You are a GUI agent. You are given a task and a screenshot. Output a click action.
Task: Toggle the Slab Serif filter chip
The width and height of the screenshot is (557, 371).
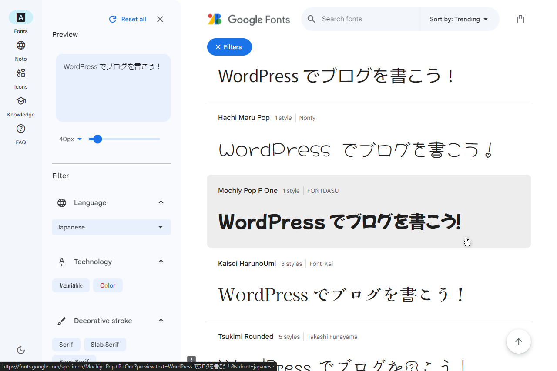[x=105, y=344]
